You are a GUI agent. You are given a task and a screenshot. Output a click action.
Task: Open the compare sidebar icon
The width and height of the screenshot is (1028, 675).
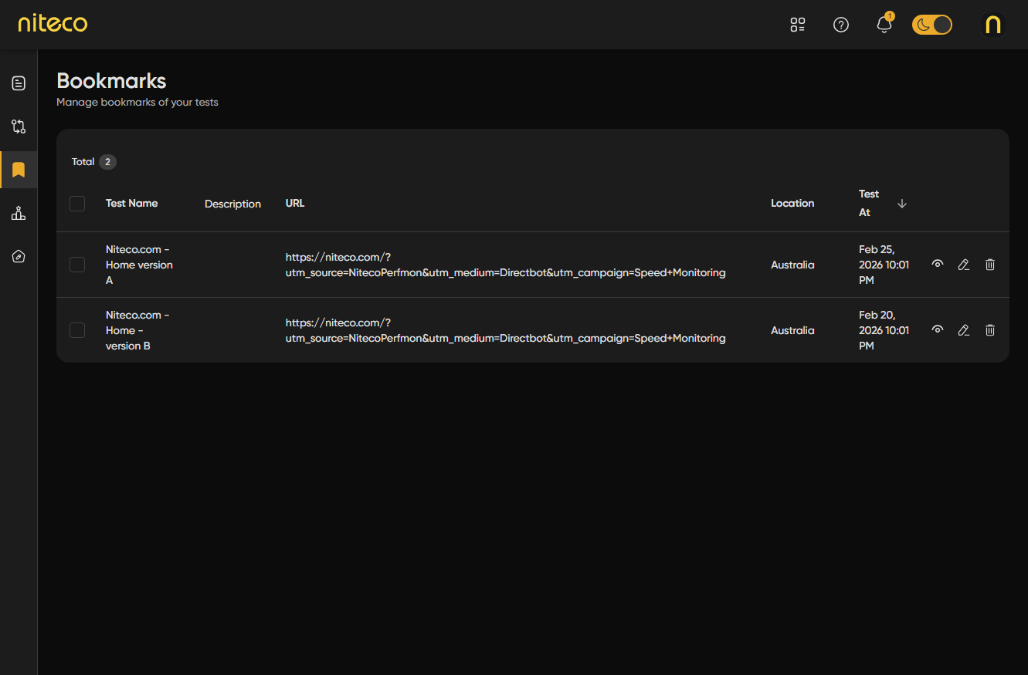point(19,127)
